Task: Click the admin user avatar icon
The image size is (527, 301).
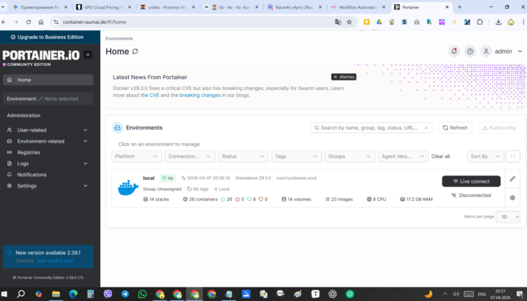Action: 486,51
